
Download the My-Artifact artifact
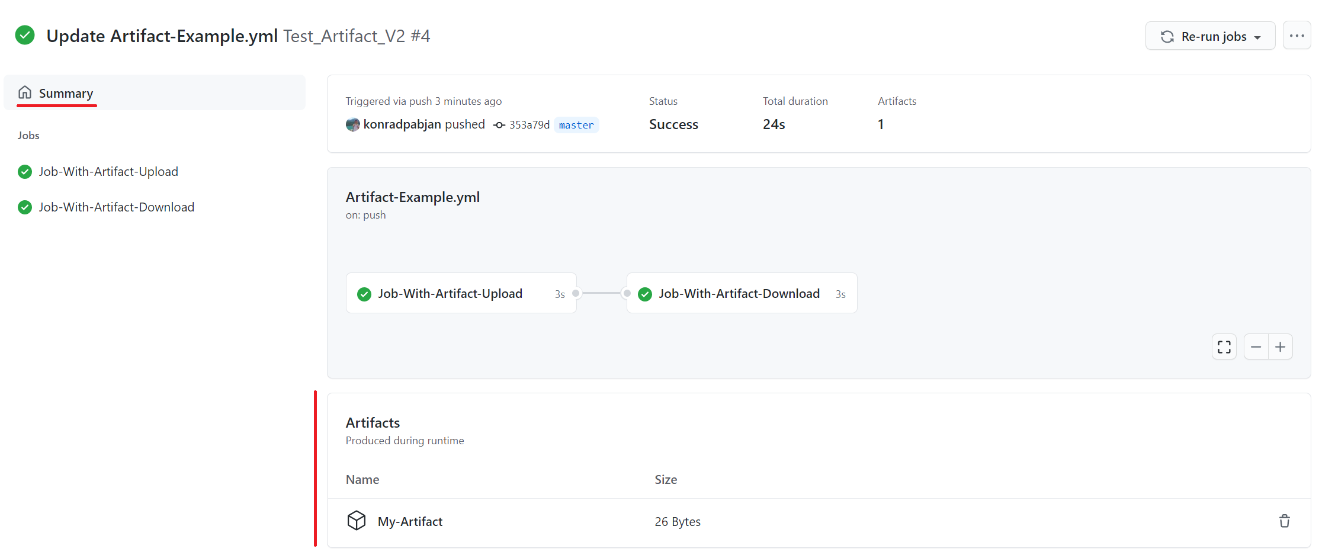(410, 522)
